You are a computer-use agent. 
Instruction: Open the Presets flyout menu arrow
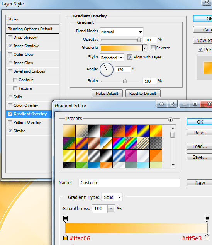pyautogui.click(x=170, y=119)
